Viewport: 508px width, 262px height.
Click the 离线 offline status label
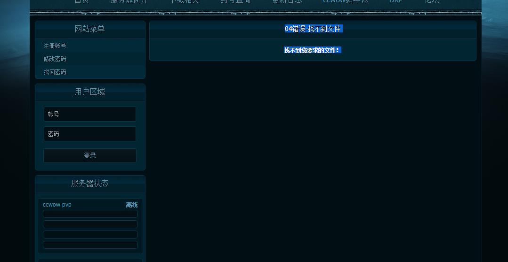[131, 205]
